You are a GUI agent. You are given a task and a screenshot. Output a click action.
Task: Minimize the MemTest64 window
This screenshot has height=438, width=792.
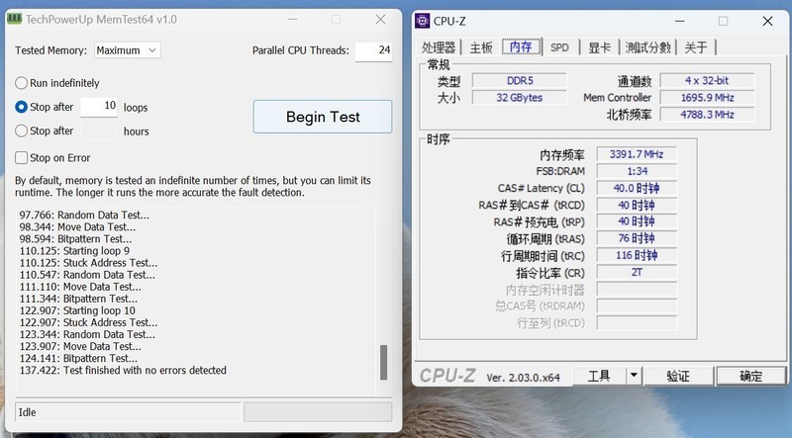click(x=292, y=19)
